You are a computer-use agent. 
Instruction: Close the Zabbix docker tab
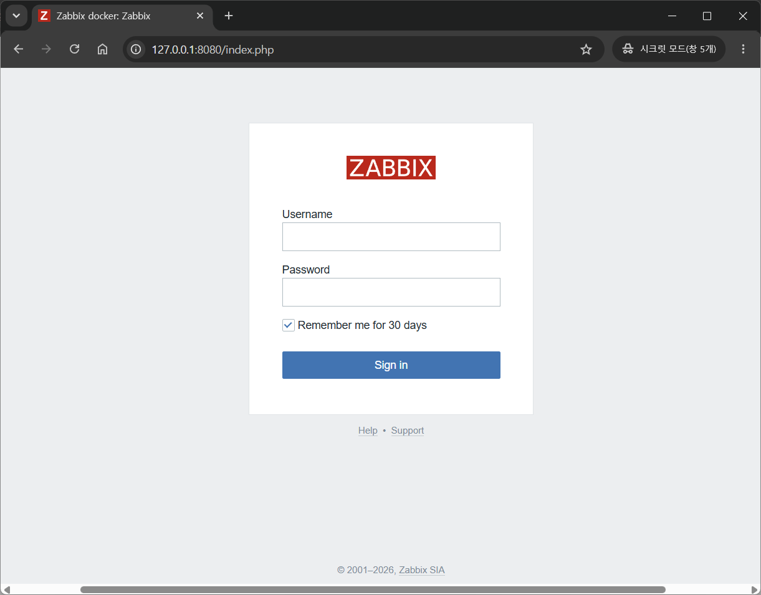[x=200, y=16]
